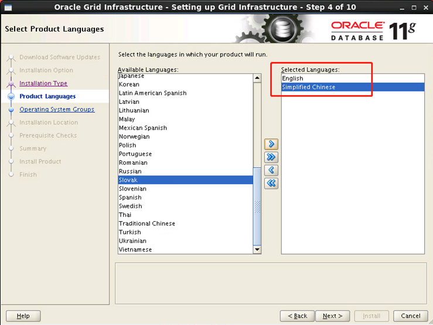The image size is (433, 325).
Task: Select Latvian in available languages
Action: coord(185,102)
